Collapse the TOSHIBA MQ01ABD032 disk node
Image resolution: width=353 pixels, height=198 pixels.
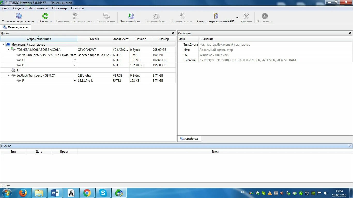pos(8,49)
